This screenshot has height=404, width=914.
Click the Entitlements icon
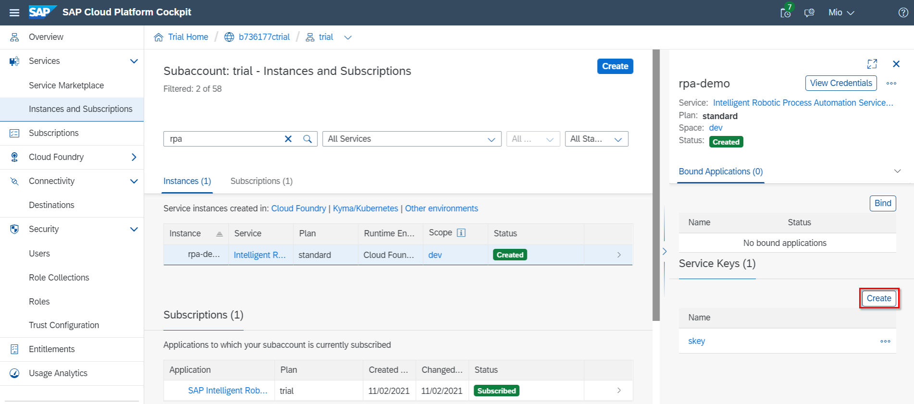click(14, 349)
